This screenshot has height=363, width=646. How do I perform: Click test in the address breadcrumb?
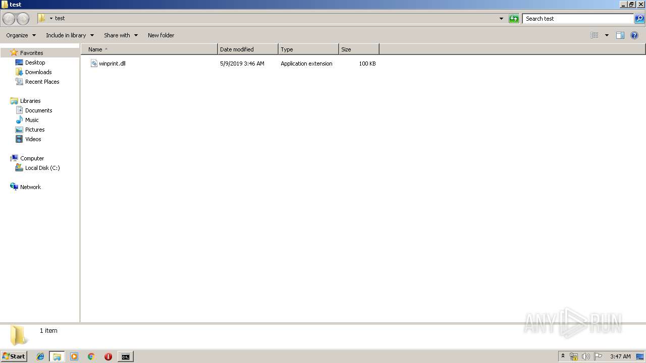tap(60, 18)
